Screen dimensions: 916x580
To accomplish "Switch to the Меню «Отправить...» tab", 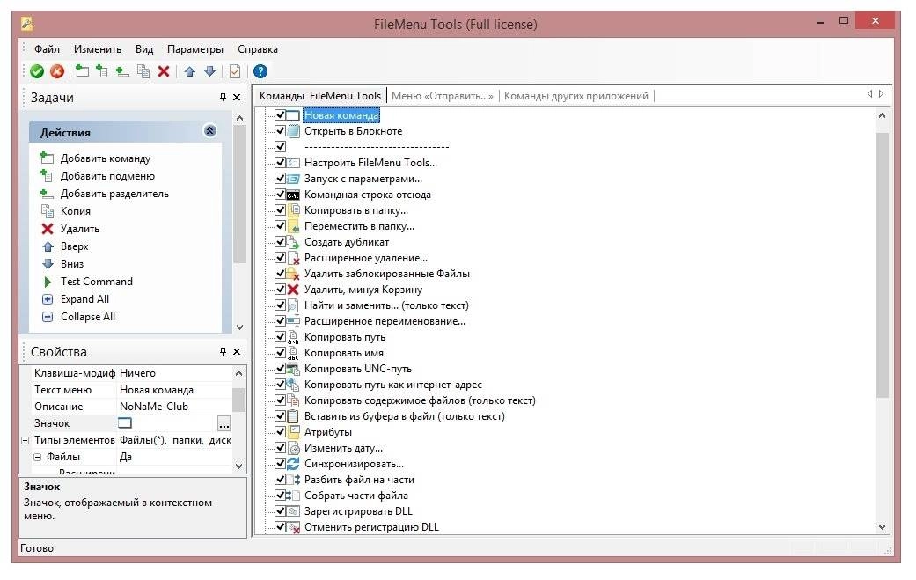I will coord(443,96).
